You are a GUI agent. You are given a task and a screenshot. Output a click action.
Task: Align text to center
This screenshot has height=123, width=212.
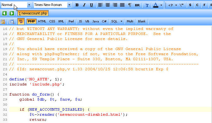click(x=108, y=5)
